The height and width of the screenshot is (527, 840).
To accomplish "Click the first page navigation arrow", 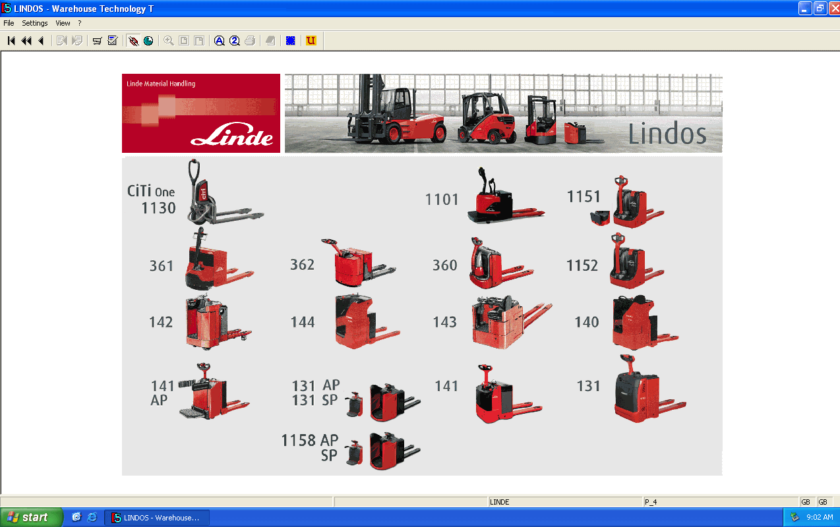I will coord(11,41).
